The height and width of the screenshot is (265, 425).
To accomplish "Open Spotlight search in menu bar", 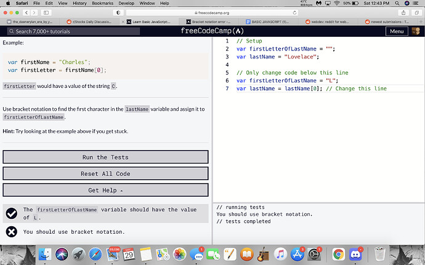I will pos(397,3).
